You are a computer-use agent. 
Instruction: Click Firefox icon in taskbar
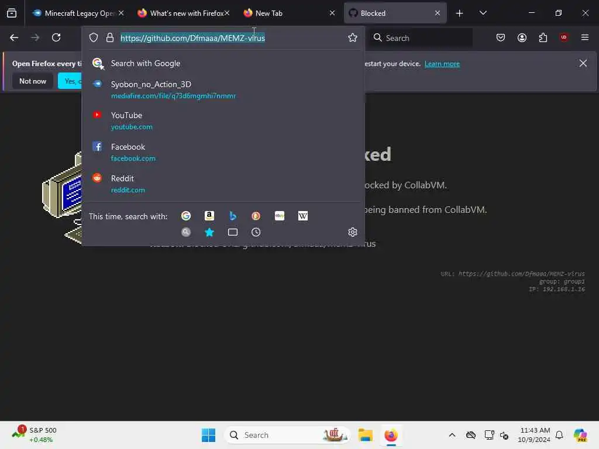click(391, 435)
